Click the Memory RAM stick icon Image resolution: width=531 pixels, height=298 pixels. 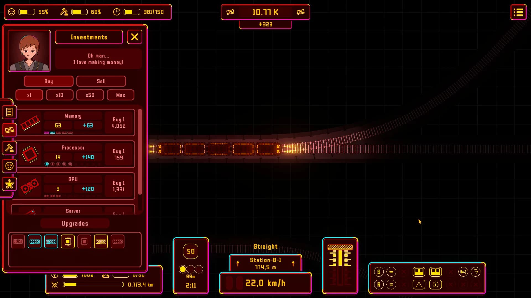[x=30, y=123]
